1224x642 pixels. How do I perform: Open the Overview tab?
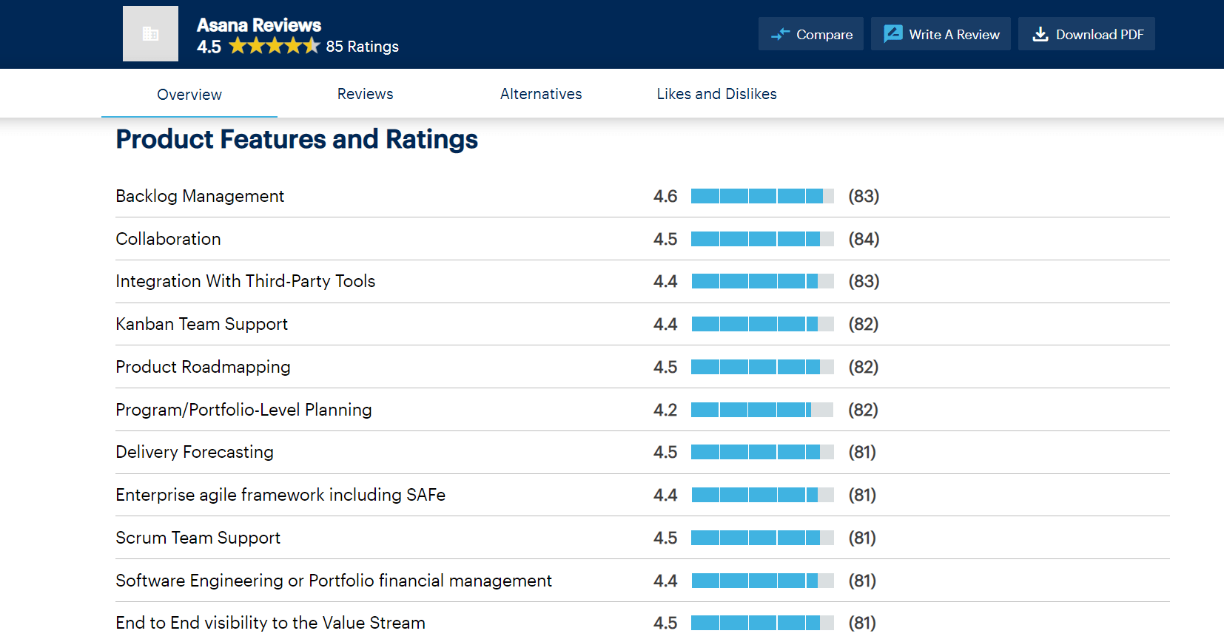189,95
